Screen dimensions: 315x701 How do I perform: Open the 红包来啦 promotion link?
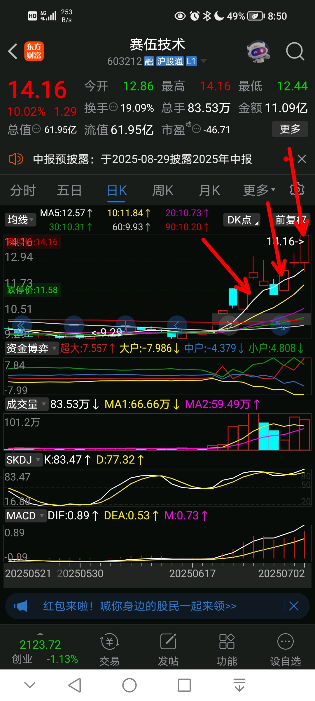point(140,606)
